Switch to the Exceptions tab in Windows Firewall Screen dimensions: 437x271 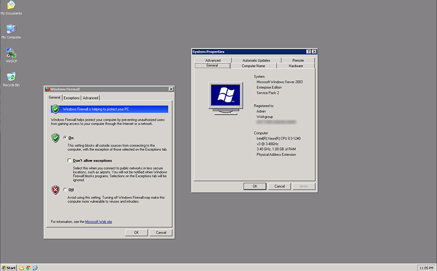[x=71, y=98]
